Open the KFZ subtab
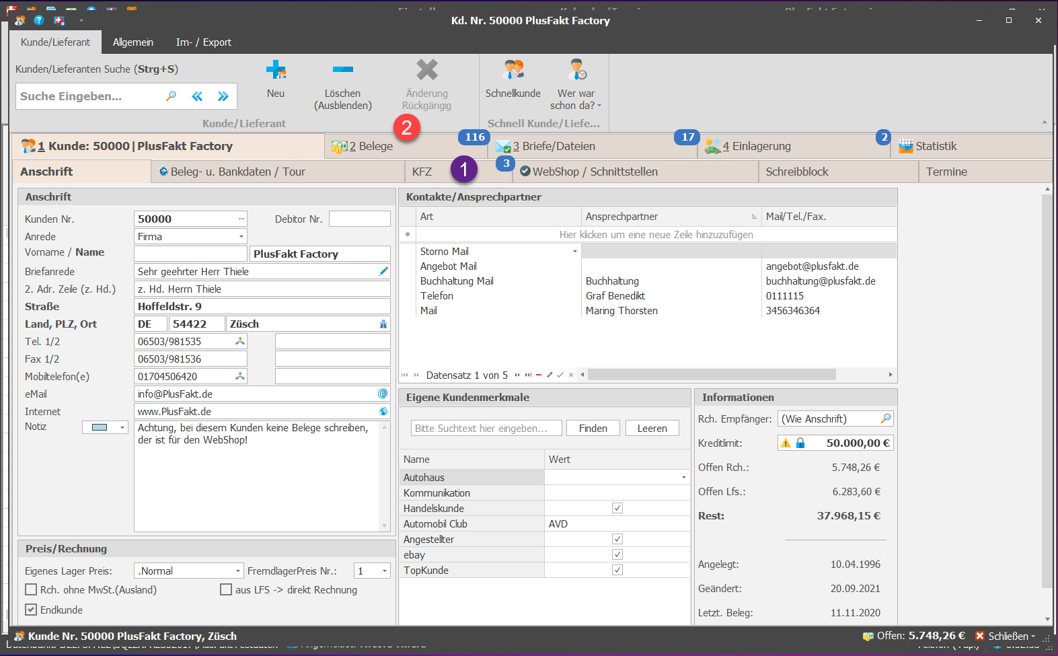 pos(459,172)
